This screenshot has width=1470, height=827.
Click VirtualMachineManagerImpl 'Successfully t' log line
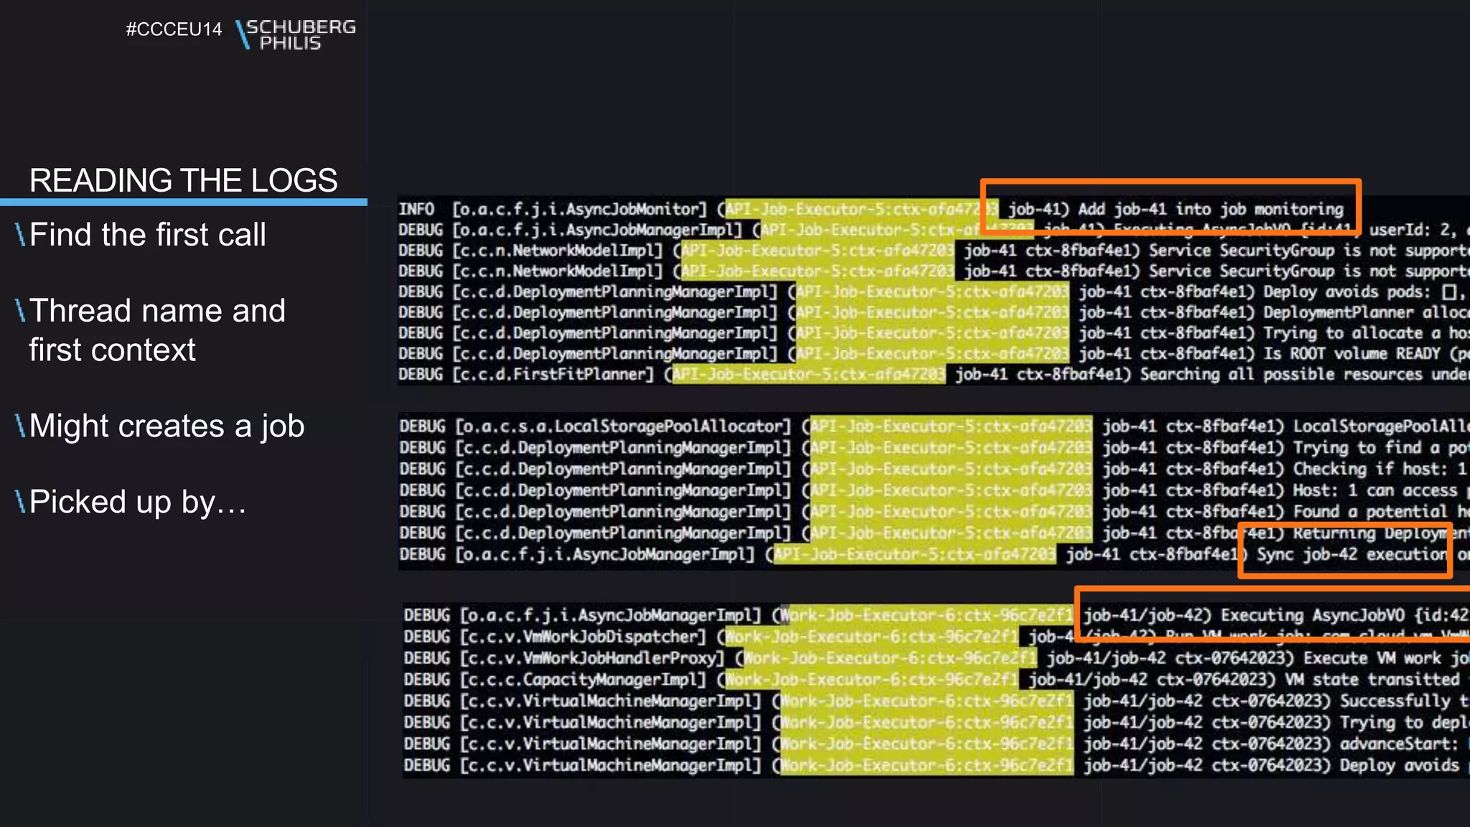point(937,701)
